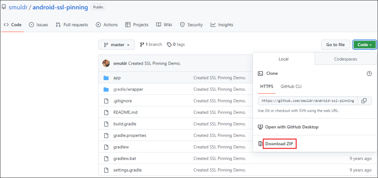Image resolution: width=378 pixels, height=178 pixels.
Task: Click the ZIP file icon
Action: click(x=260, y=144)
